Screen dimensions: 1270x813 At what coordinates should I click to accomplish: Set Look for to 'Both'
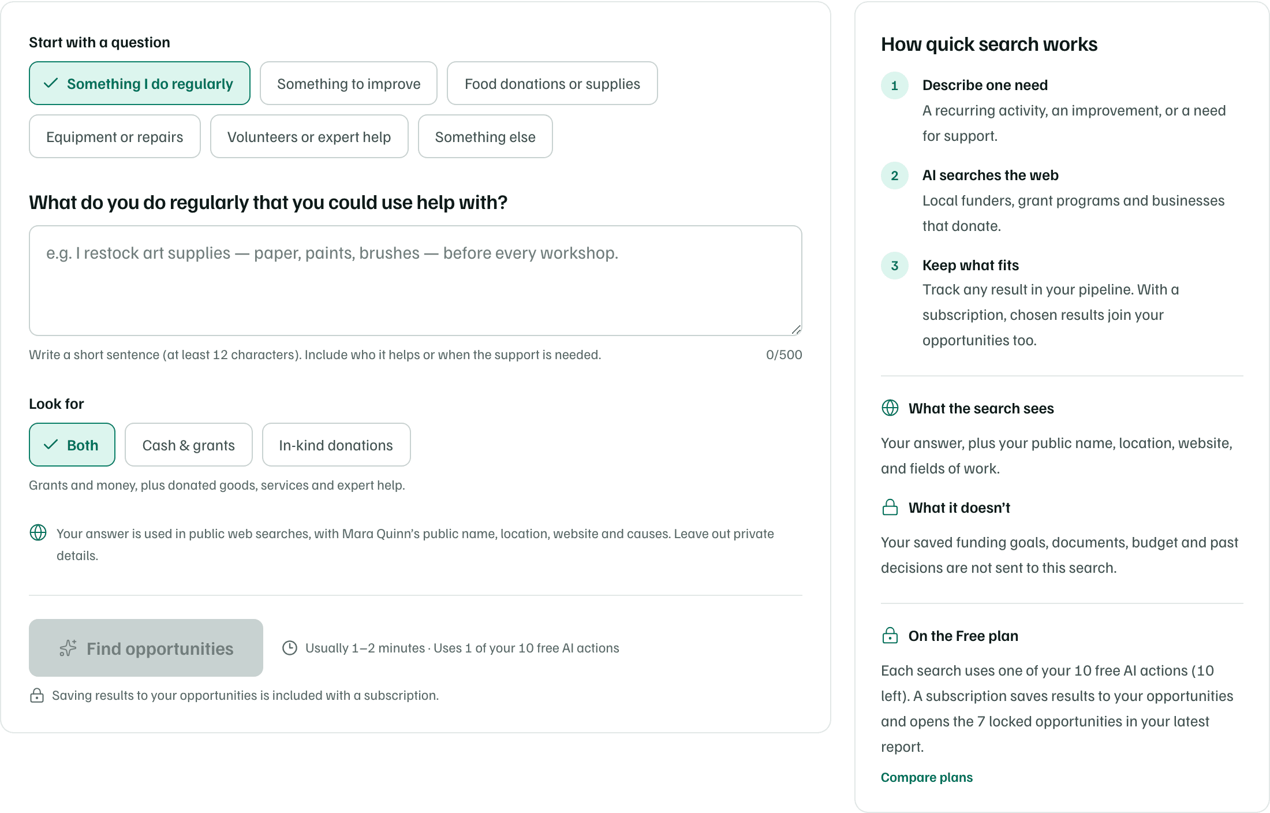click(x=72, y=445)
